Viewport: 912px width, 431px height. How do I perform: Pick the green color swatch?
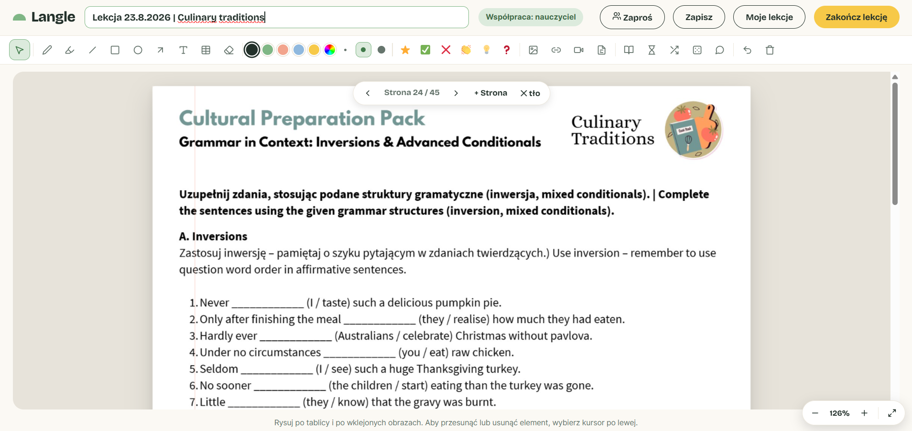268,50
